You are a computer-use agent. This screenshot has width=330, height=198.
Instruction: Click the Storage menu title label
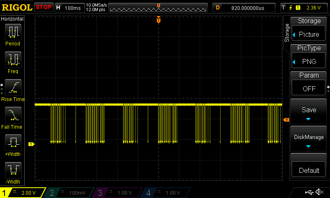(x=309, y=21)
